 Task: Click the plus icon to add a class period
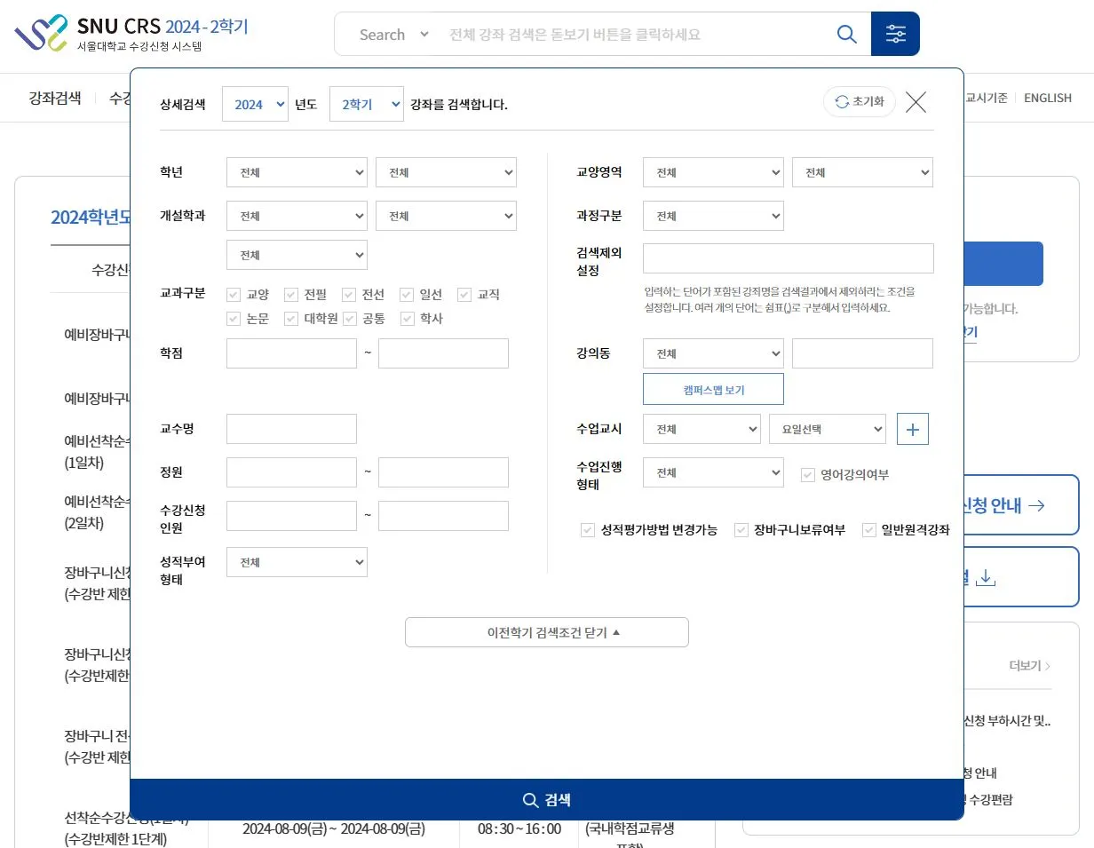912,429
